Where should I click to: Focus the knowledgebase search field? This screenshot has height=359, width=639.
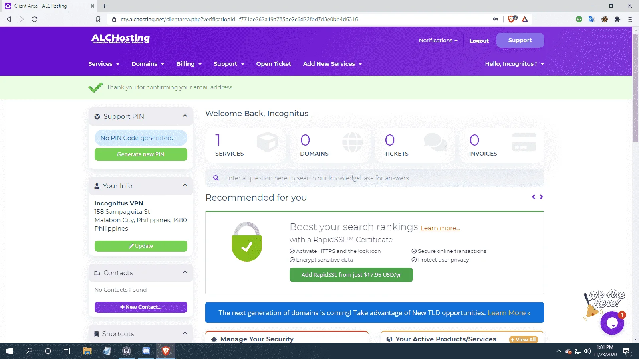pos(375,178)
